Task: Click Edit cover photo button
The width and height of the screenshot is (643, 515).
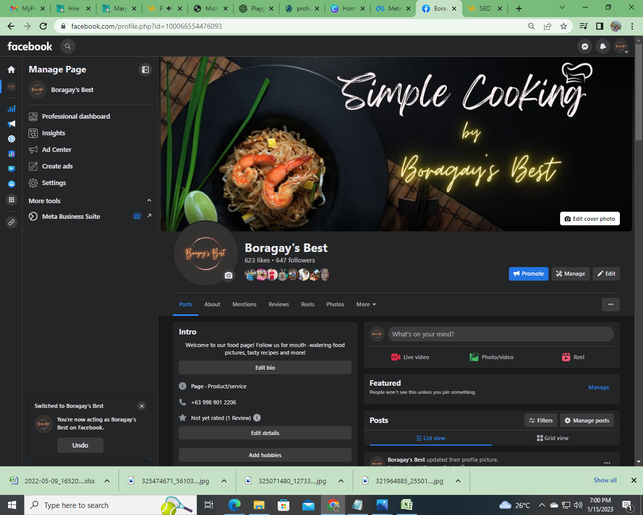Action: pyautogui.click(x=590, y=219)
